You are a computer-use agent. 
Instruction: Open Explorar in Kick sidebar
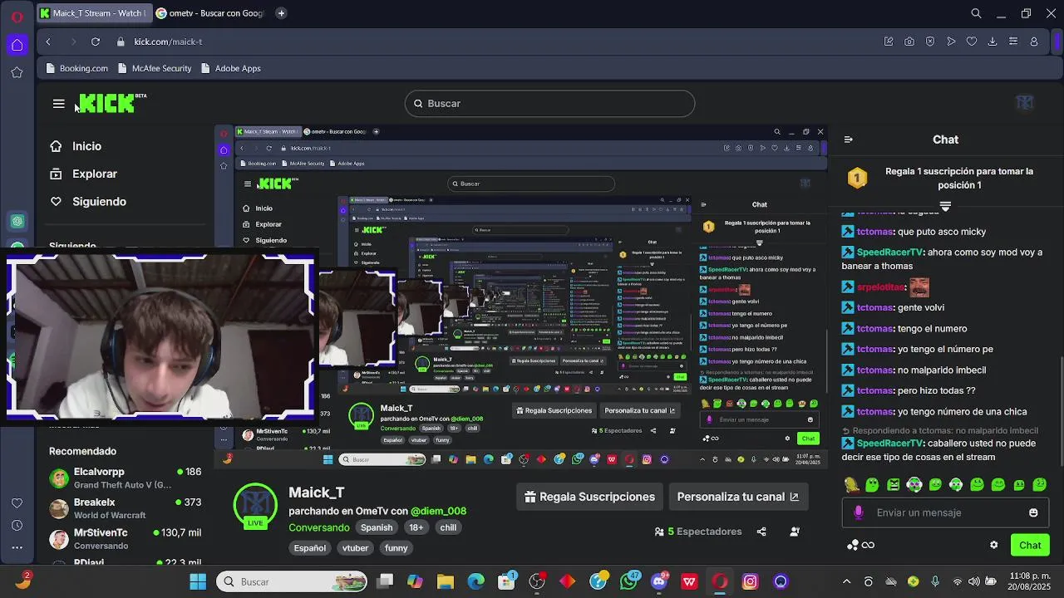[95, 174]
